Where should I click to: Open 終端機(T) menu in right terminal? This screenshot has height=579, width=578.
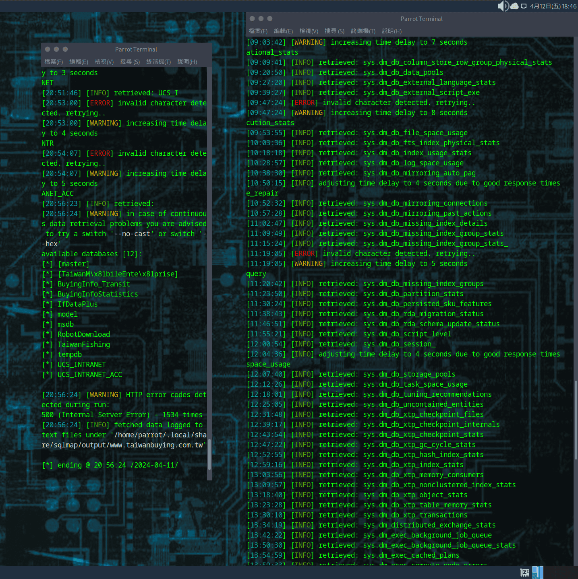click(363, 31)
